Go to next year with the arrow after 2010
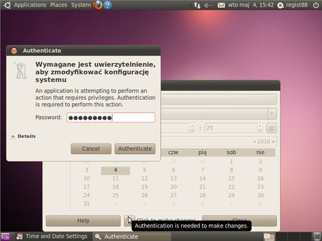The width and height of the screenshot is (322, 241). pos(274,141)
